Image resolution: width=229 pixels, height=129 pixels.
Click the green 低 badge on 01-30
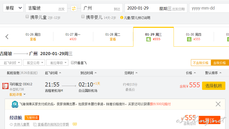tap(189, 39)
